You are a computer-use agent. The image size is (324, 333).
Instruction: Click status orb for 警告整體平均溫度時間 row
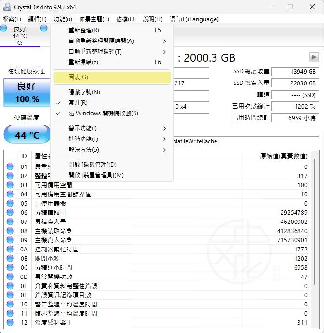(x=10, y=304)
